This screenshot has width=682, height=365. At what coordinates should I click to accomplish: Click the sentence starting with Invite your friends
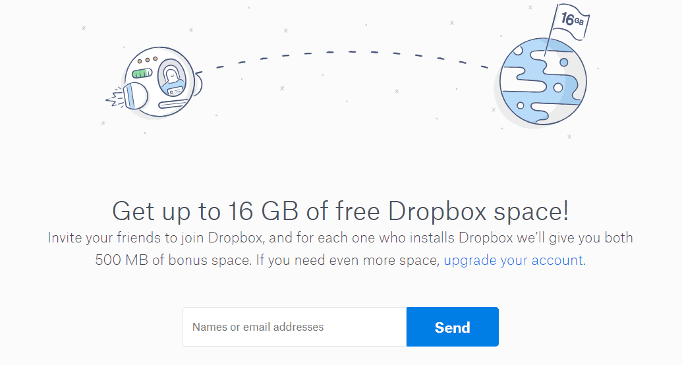click(x=340, y=249)
